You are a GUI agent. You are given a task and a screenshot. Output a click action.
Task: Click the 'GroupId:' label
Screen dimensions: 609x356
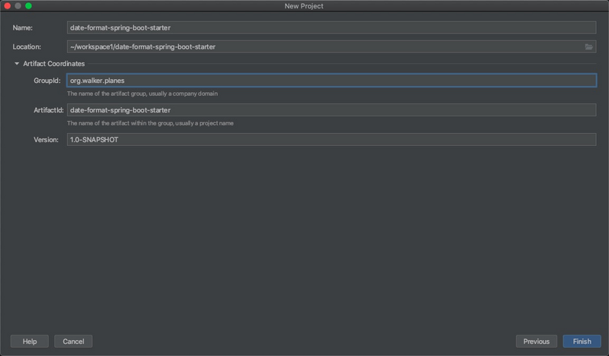[47, 81]
